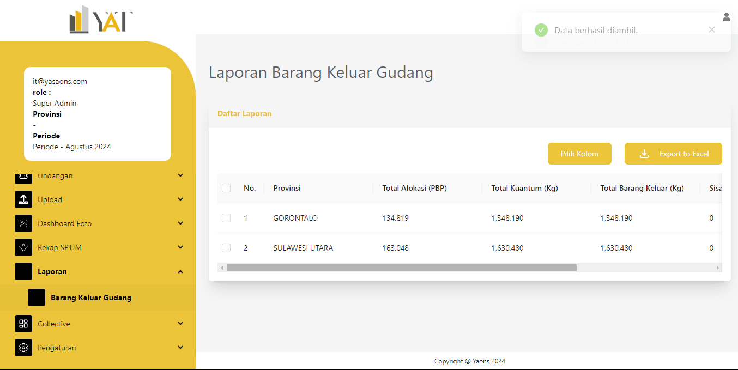The height and width of the screenshot is (370, 738).
Task: Click the Pengaturan gear icon
Action: click(x=23, y=348)
